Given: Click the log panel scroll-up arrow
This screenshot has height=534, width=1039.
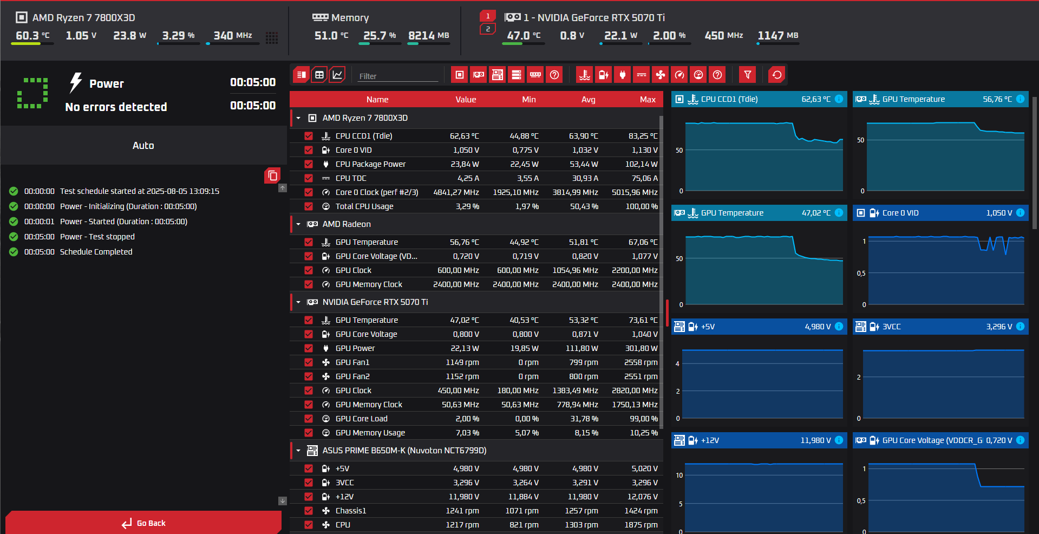Looking at the screenshot, I should click(283, 188).
